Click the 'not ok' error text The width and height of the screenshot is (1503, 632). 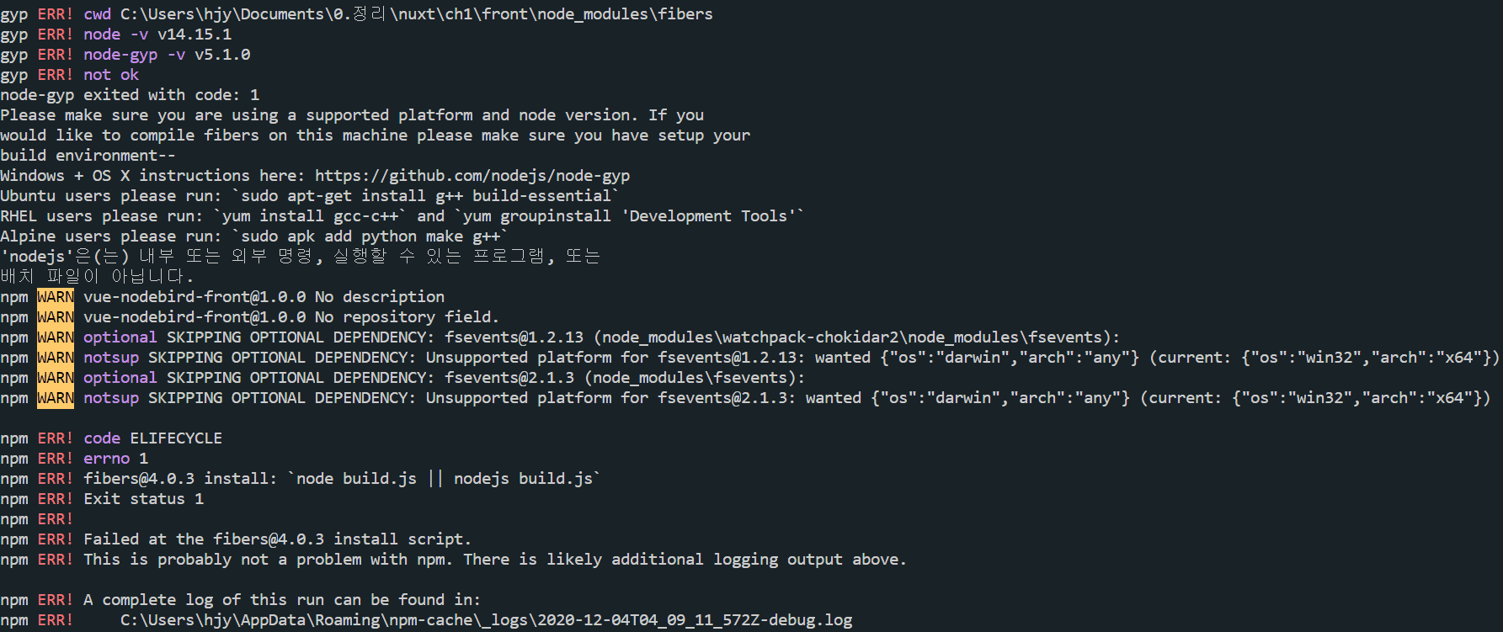pyautogui.click(x=111, y=75)
